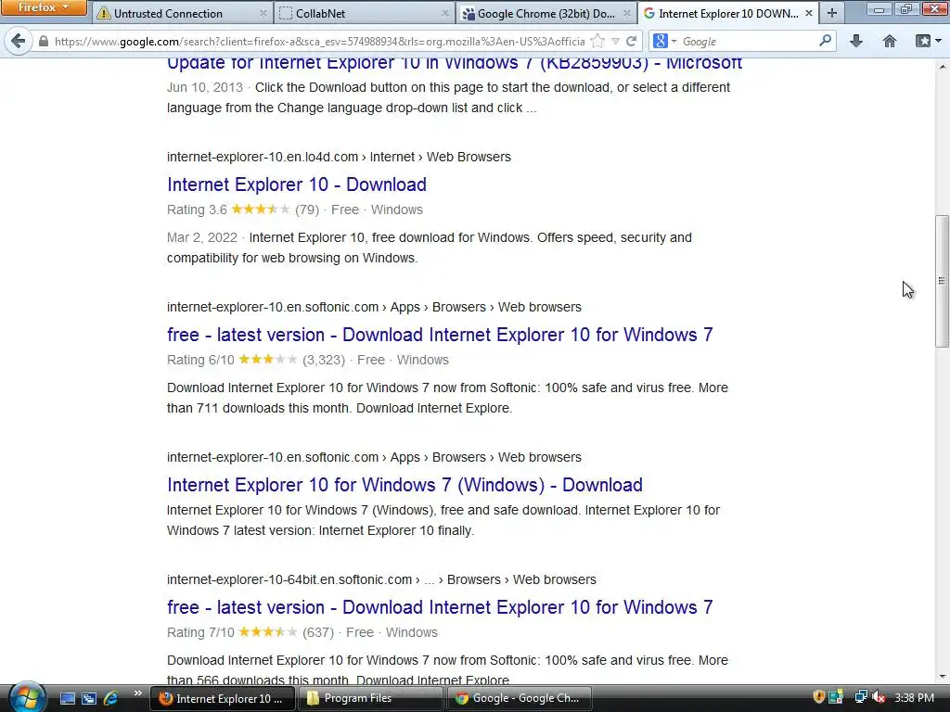Screen dimensions: 950x712
Task: Close the Untrusted Connection tab
Action: pyautogui.click(x=263, y=13)
